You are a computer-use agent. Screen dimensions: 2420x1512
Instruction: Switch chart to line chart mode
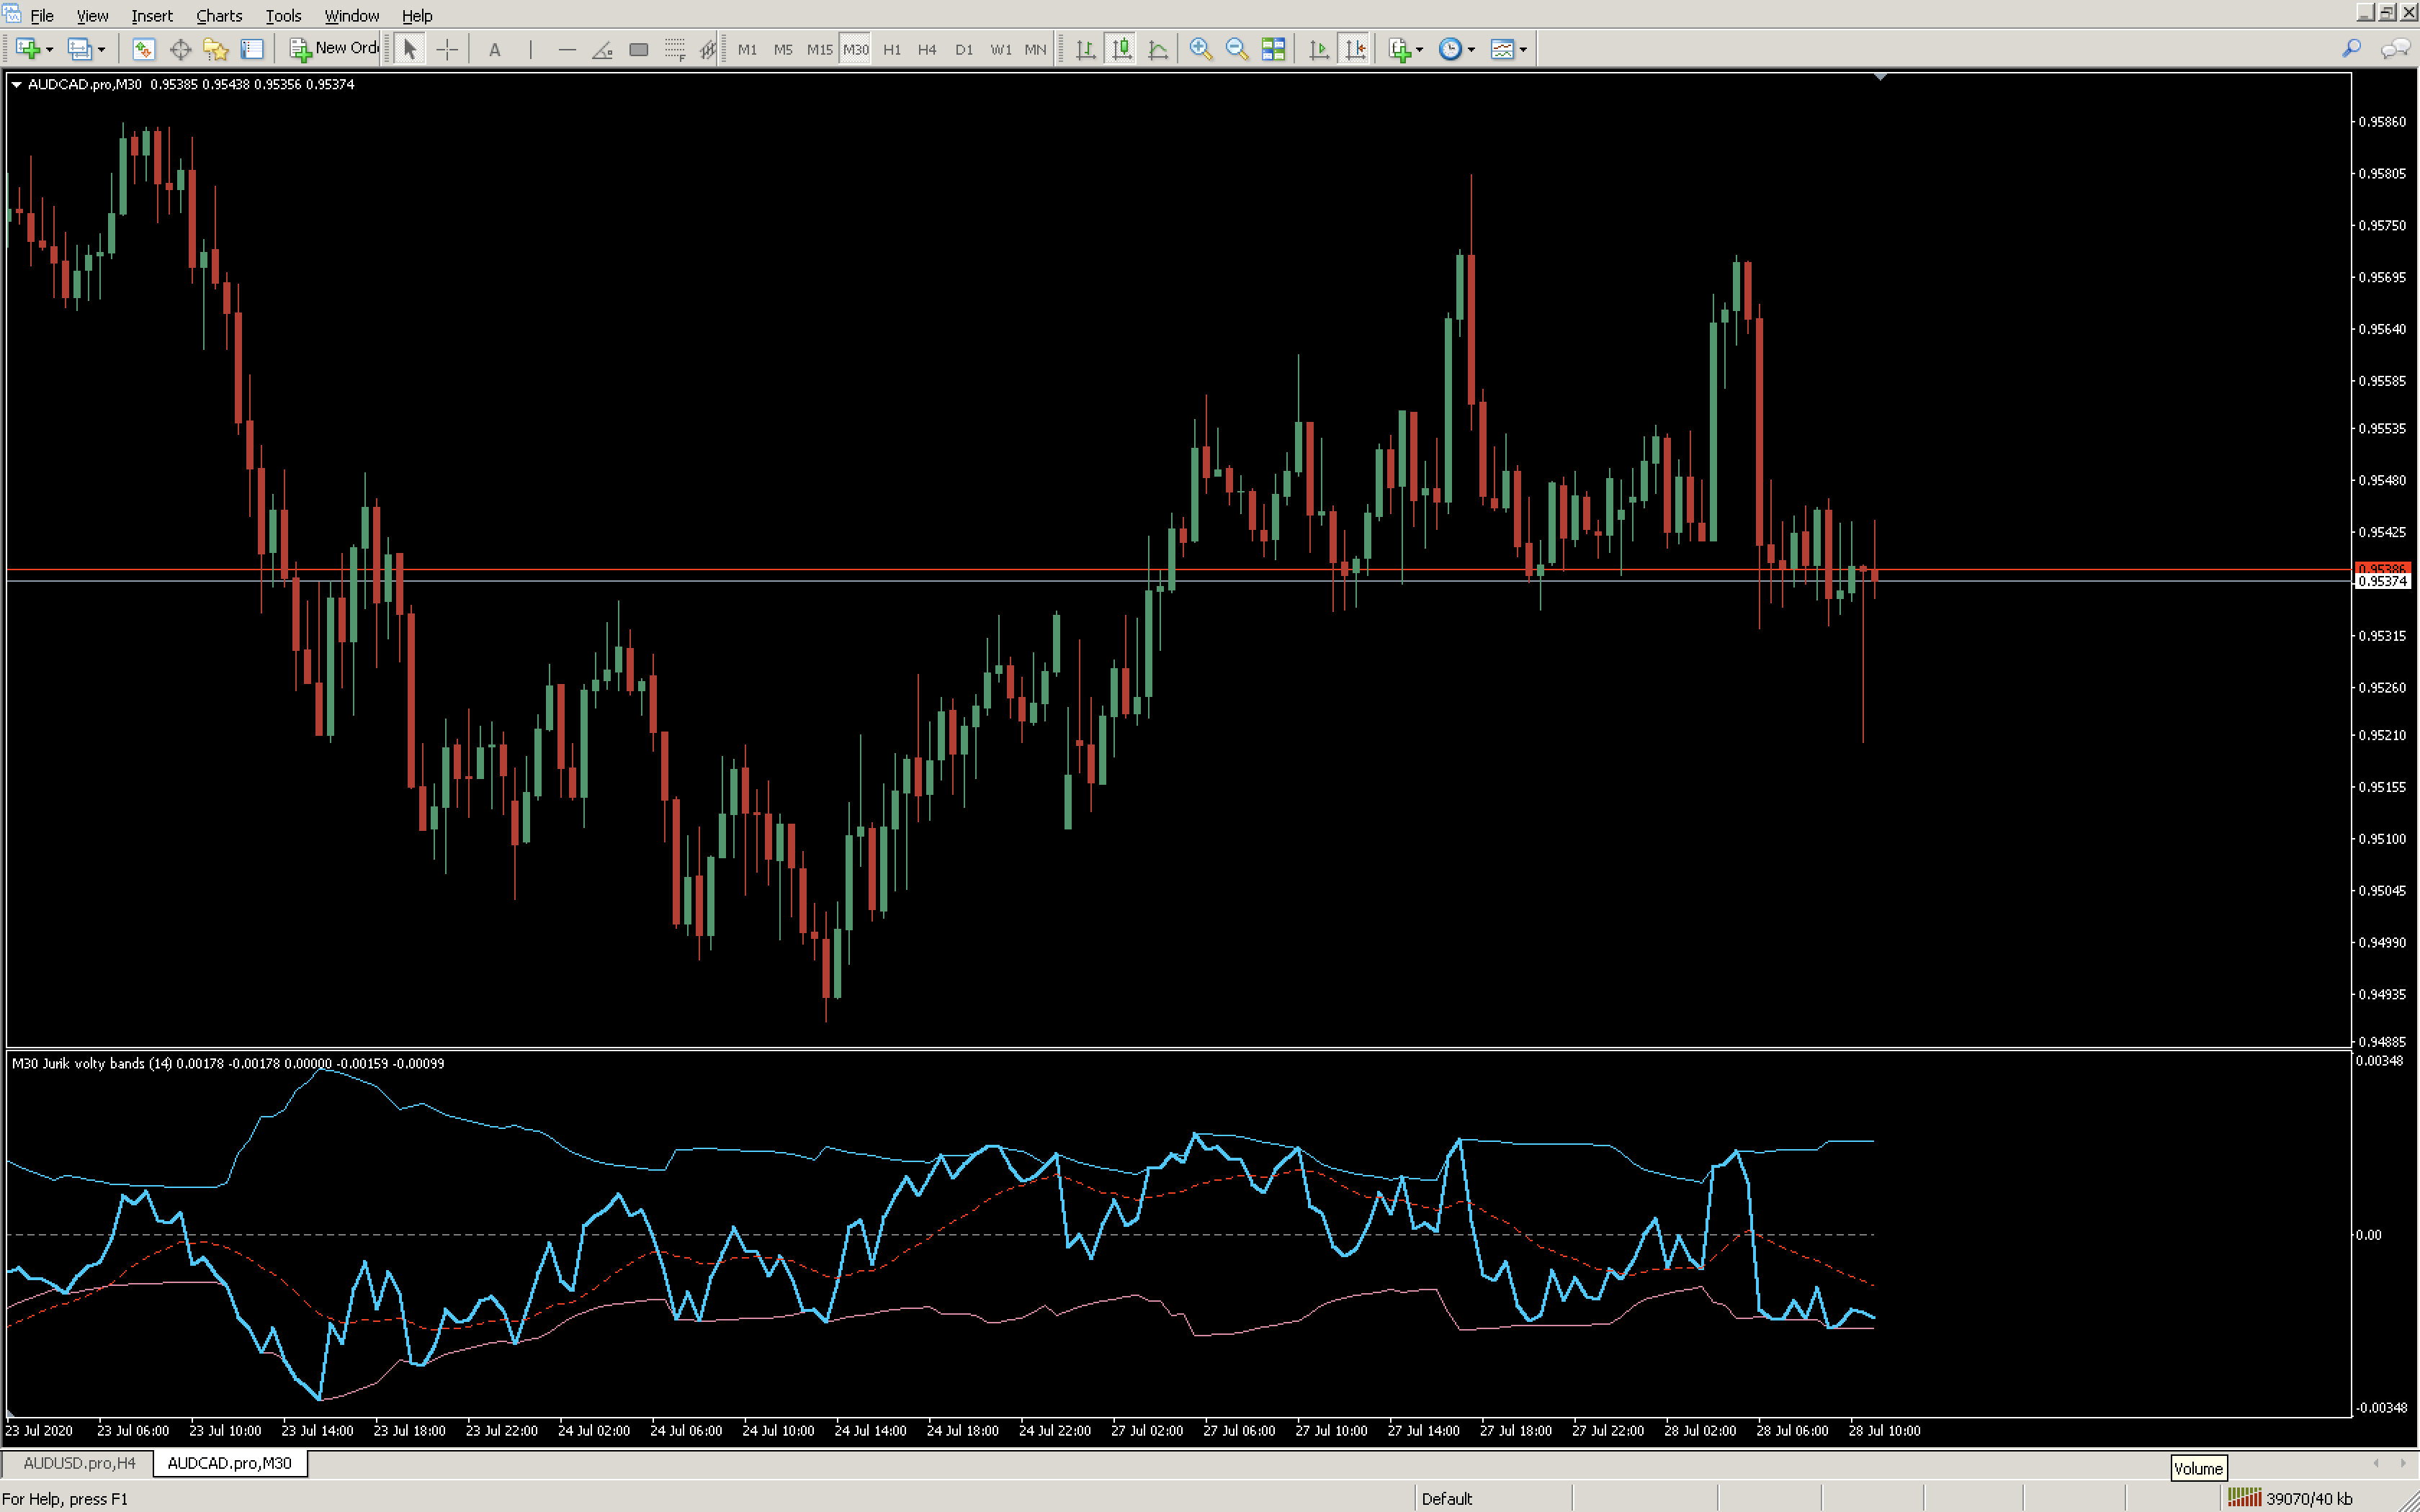(1158, 49)
